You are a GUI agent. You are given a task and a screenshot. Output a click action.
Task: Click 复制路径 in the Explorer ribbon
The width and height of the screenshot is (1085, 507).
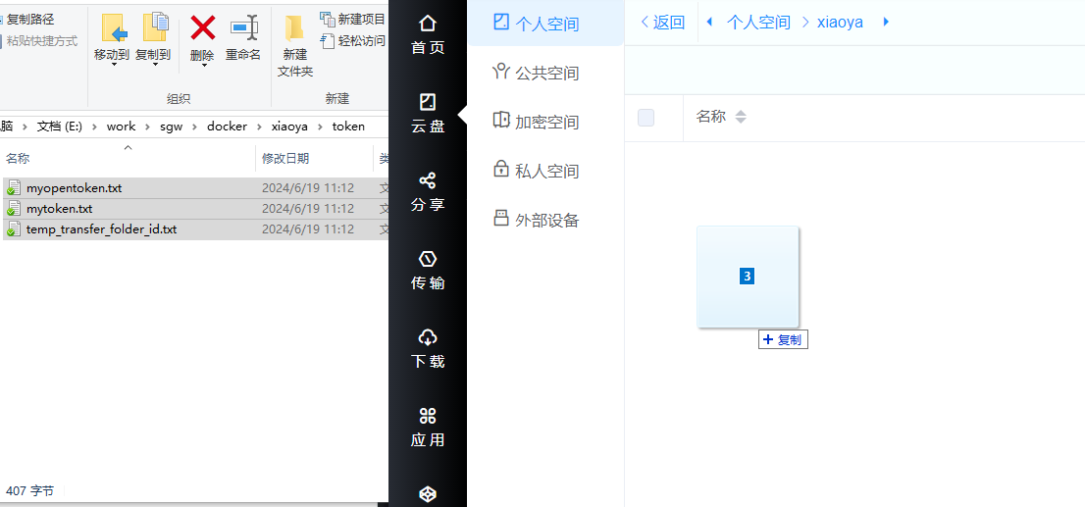click(28, 20)
